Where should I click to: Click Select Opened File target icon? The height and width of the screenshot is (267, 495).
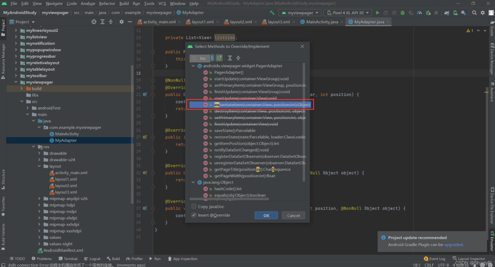tap(94, 22)
